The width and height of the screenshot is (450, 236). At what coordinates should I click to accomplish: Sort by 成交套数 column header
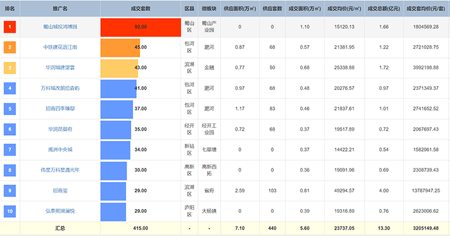point(141,8)
